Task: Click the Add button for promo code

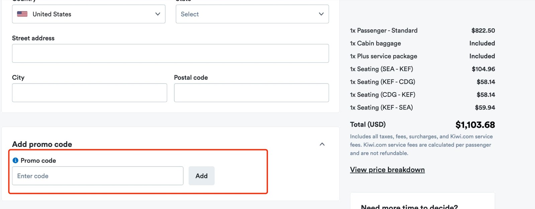Action: click(202, 176)
